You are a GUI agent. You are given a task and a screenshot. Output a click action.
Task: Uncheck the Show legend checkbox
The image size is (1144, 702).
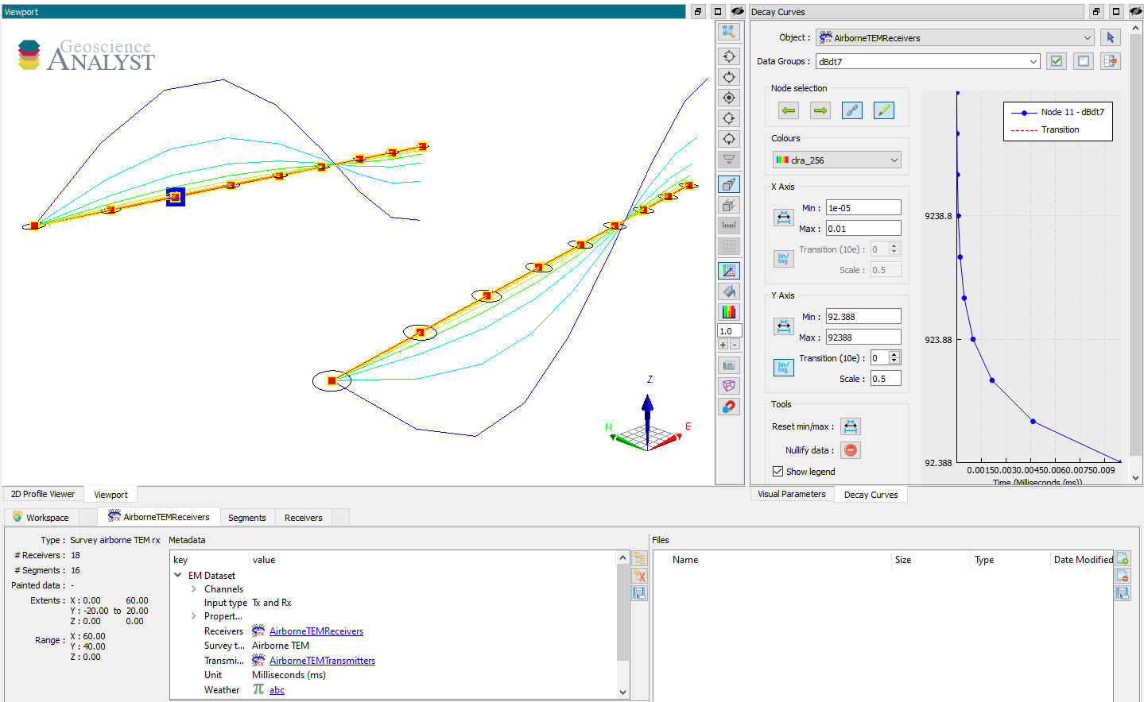coord(778,472)
